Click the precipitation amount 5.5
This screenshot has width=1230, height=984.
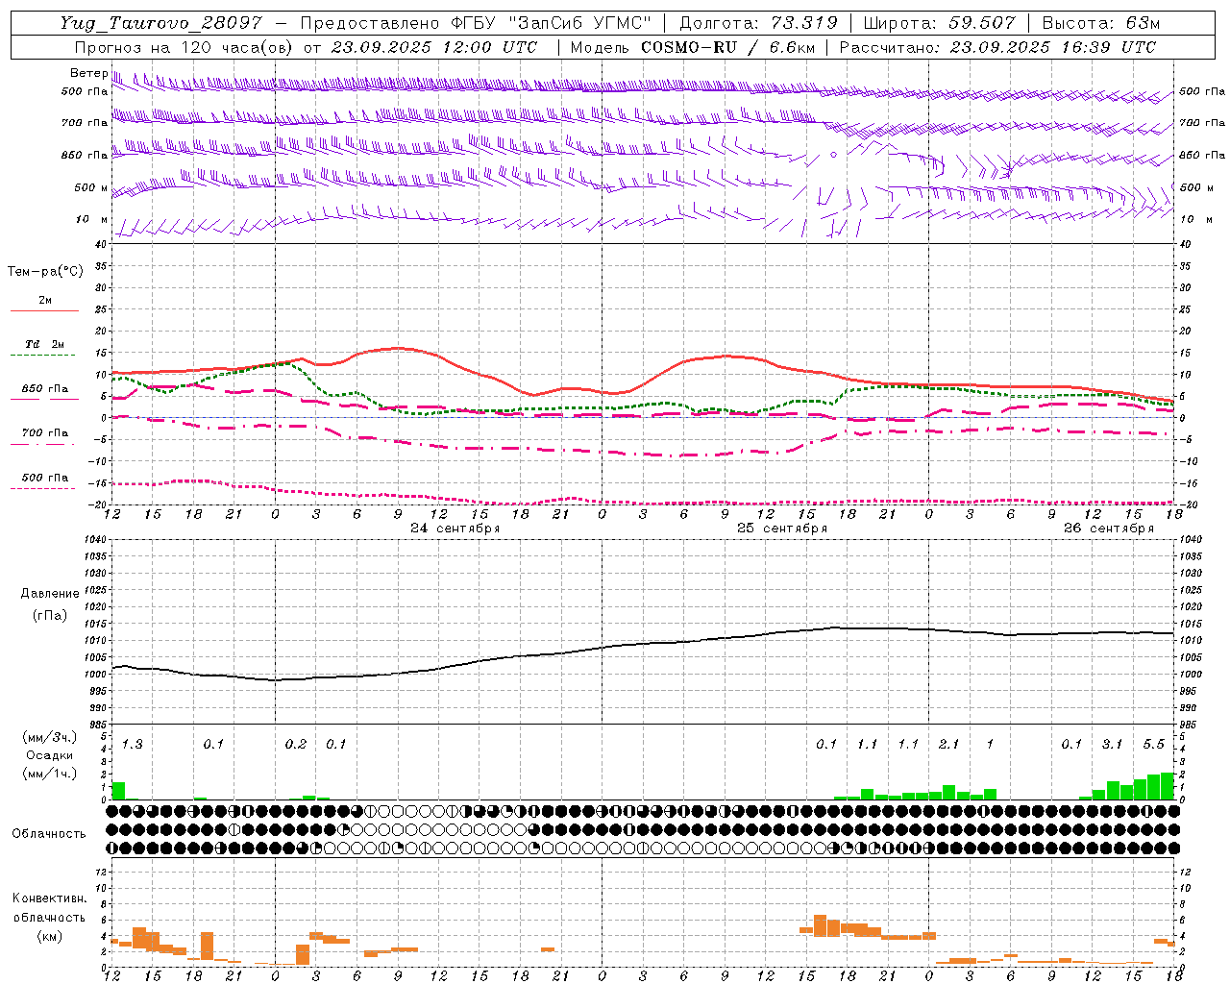(x=1153, y=745)
